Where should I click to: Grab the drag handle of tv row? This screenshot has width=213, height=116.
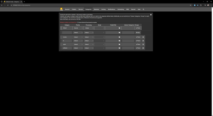(61, 41)
